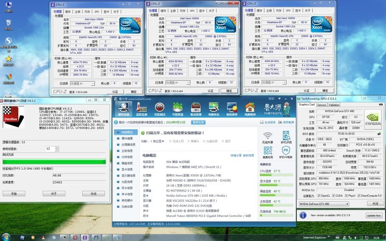The width and height of the screenshot is (386, 241).
Task: Click the NVIDIA logo in GPU-Z
Action: (372, 119)
